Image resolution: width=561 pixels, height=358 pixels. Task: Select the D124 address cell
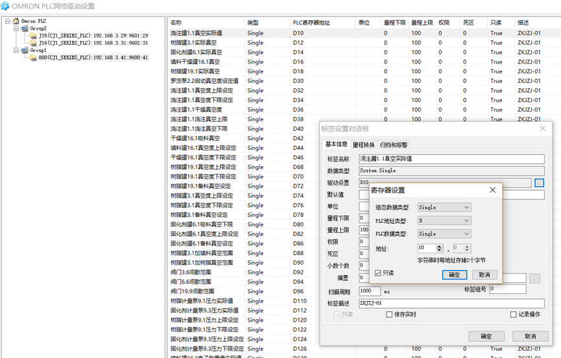coord(300,339)
